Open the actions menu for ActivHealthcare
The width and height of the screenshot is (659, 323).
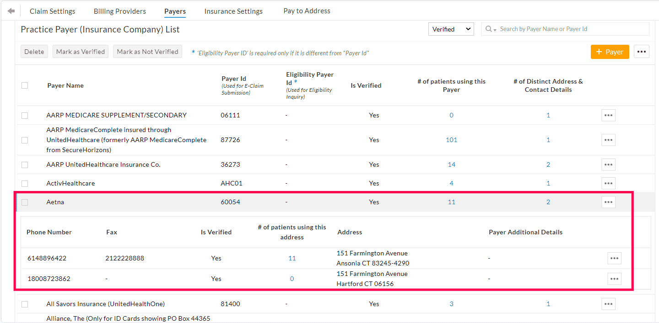point(608,183)
